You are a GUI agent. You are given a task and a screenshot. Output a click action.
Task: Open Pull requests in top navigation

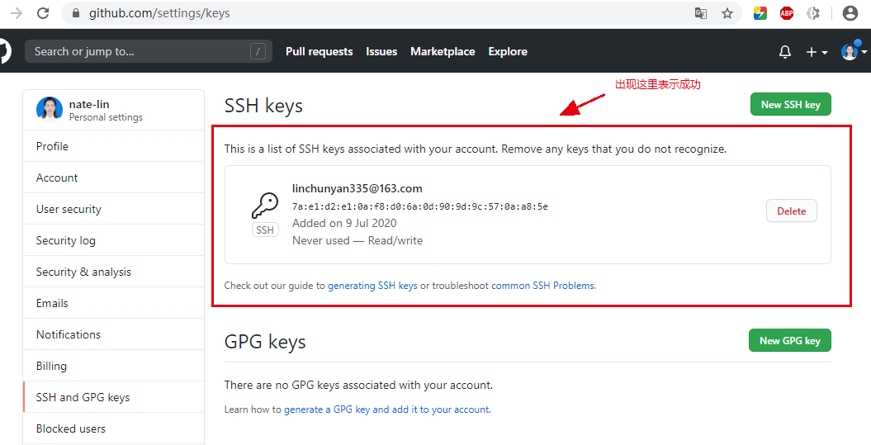coord(319,51)
